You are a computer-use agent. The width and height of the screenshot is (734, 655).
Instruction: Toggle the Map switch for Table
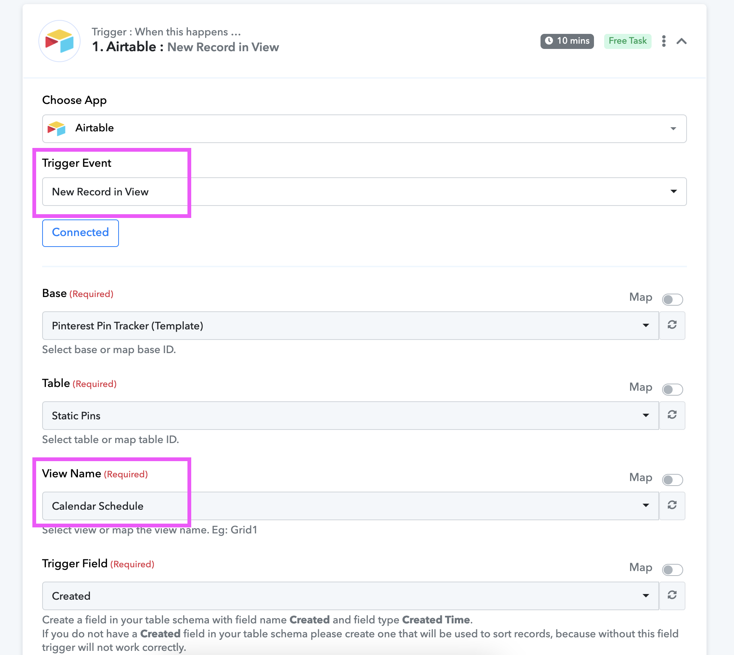[x=672, y=389]
